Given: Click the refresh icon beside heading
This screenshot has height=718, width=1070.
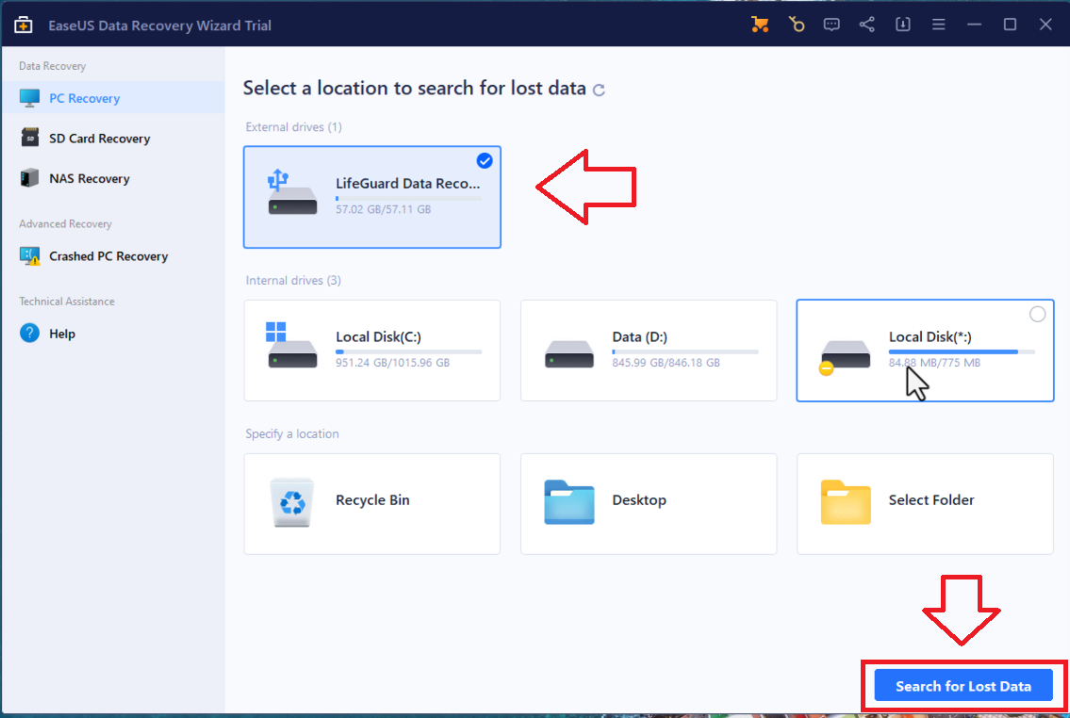Looking at the screenshot, I should click(599, 90).
